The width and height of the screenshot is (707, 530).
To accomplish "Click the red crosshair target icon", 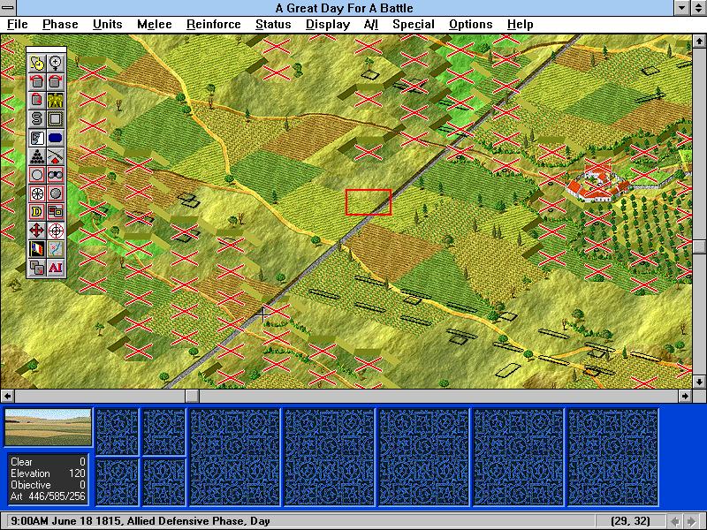I will point(56,231).
